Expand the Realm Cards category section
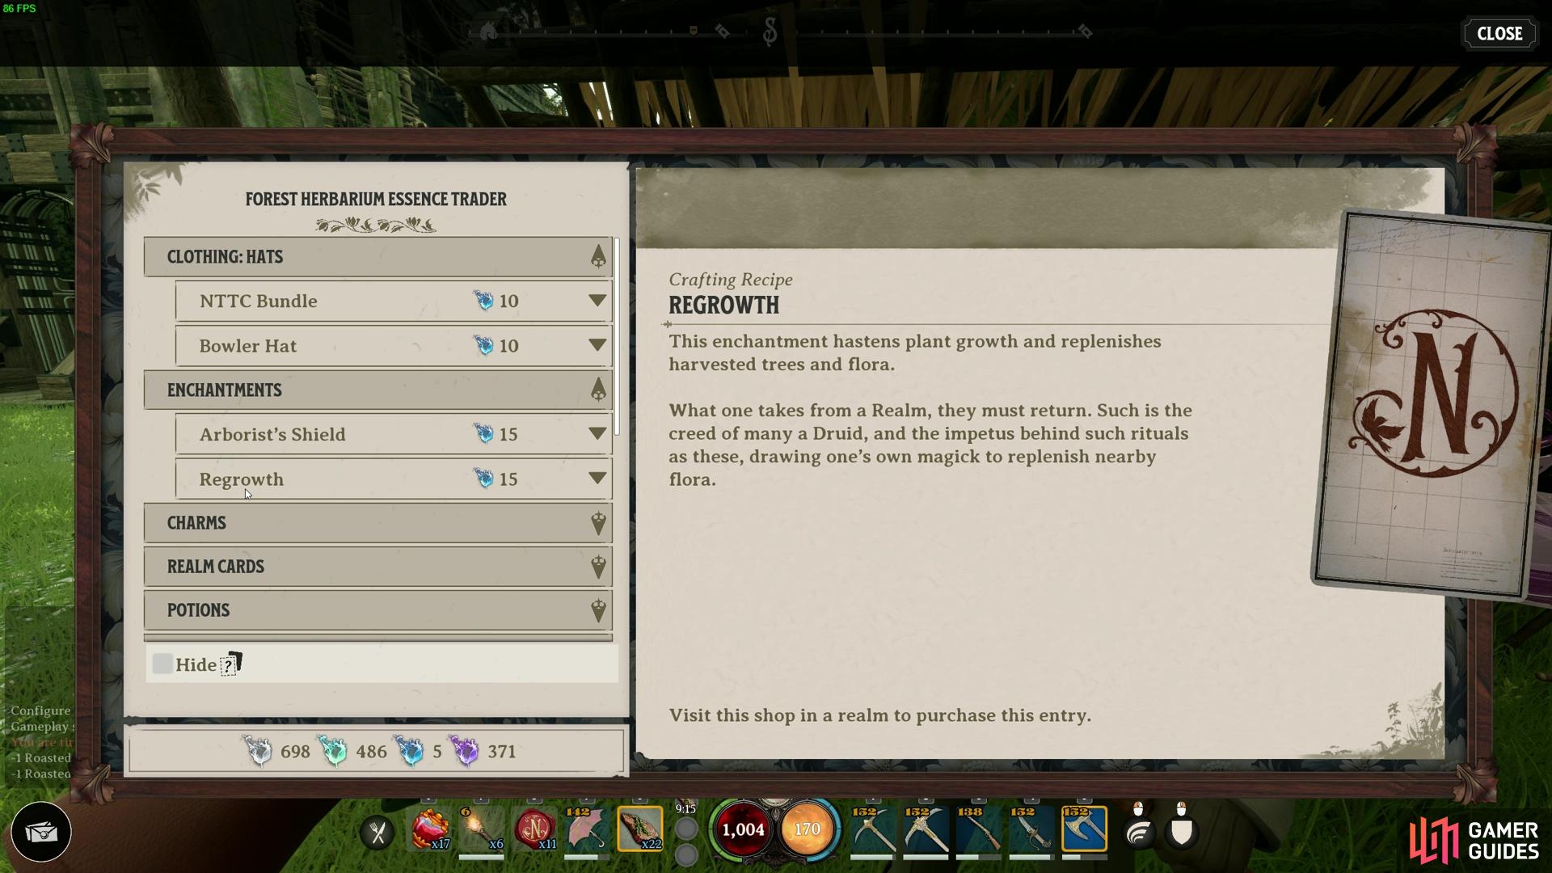Screen dimensions: 1552x873 (377, 565)
